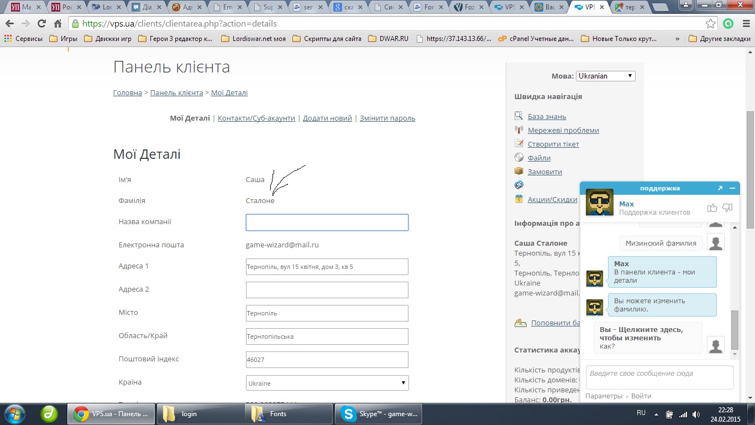This screenshot has height=425, width=755.
Task: Switch input language with RU indicator
Action: coord(641,413)
